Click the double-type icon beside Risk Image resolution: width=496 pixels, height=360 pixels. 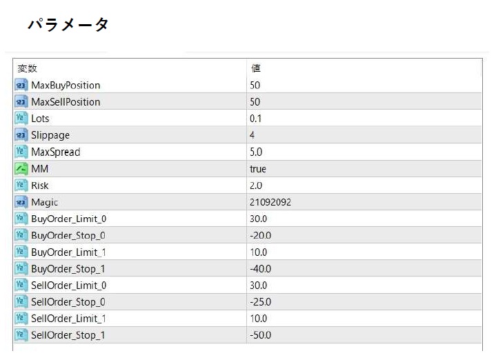[x=21, y=186]
